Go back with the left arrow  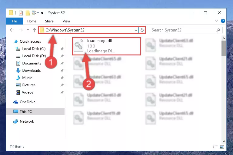pos(12,30)
